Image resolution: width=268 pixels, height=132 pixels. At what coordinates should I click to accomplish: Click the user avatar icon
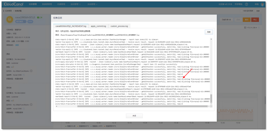(x=262, y=4)
